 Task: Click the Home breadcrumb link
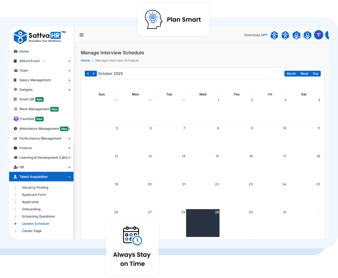(85, 60)
